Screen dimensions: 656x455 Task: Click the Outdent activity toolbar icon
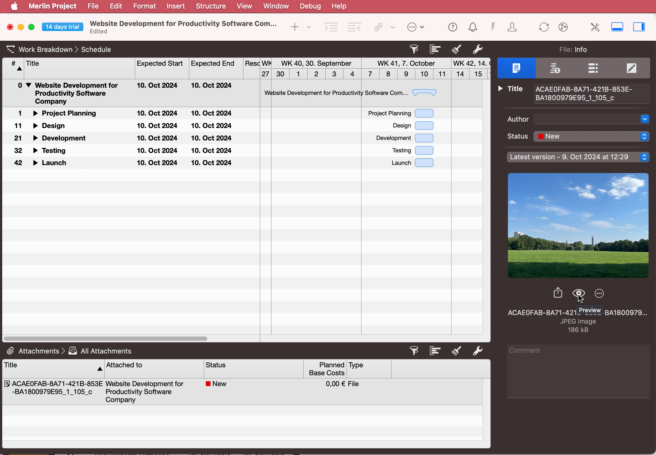click(x=354, y=27)
